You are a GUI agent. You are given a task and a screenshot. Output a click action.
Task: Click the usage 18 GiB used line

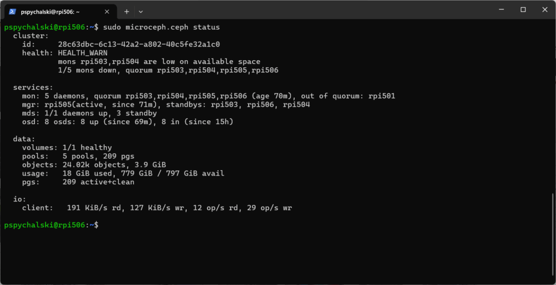pos(123,173)
